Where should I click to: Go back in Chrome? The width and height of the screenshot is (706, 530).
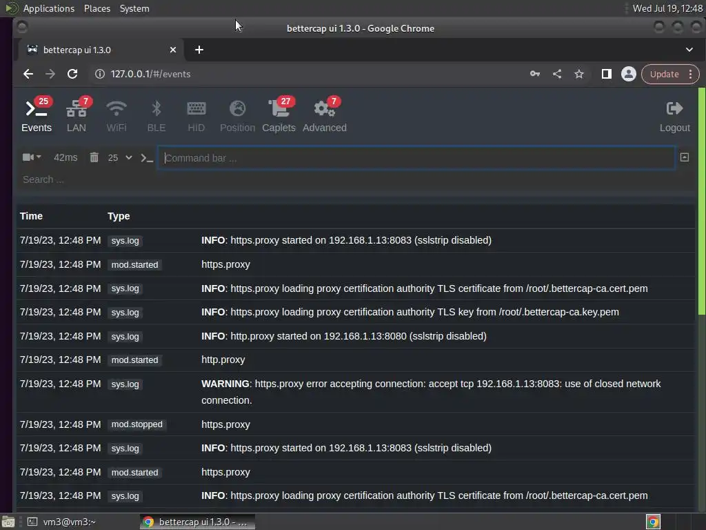[x=28, y=74]
